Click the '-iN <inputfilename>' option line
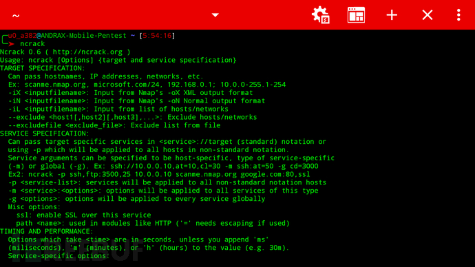The height and width of the screenshot is (267, 475). coord(136,100)
